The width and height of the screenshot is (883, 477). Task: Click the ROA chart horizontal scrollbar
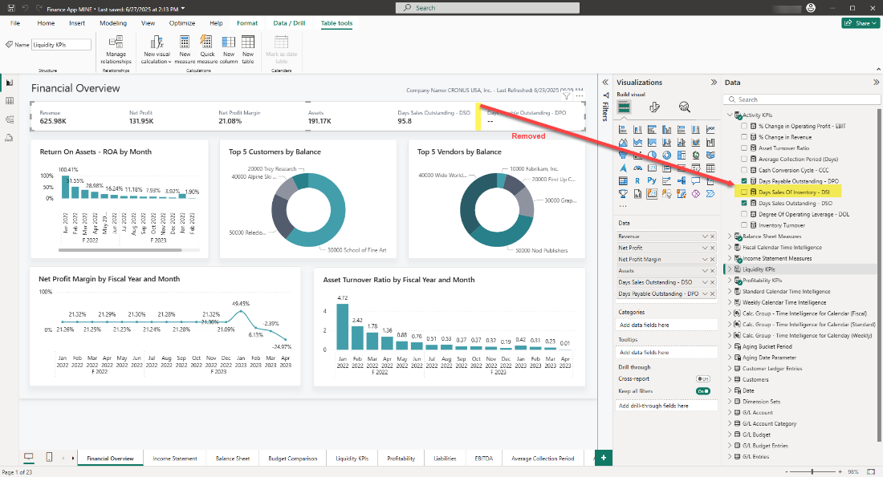point(120,250)
